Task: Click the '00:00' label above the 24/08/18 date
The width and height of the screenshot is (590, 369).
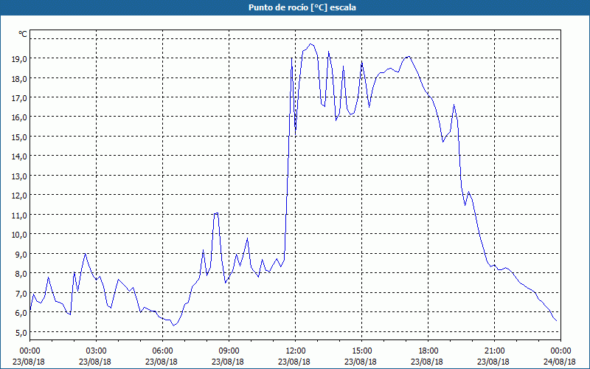Action: (x=560, y=351)
